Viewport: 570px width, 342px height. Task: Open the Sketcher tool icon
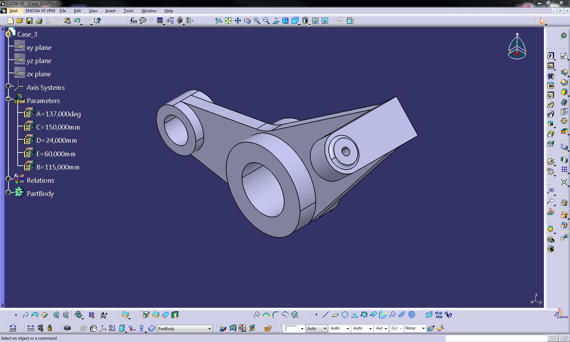click(x=564, y=56)
